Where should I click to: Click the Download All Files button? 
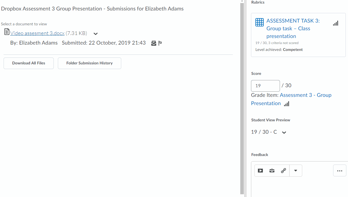(x=28, y=63)
